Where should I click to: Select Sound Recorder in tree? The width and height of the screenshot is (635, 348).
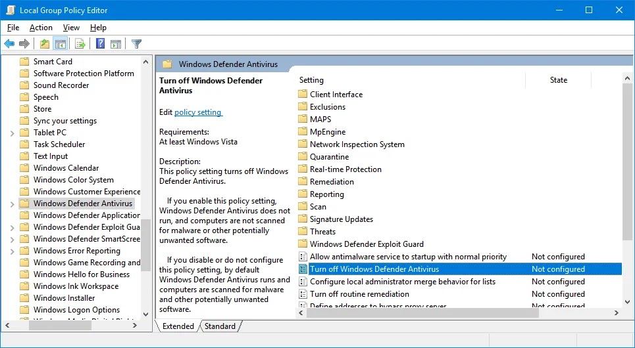click(x=61, y=85)
